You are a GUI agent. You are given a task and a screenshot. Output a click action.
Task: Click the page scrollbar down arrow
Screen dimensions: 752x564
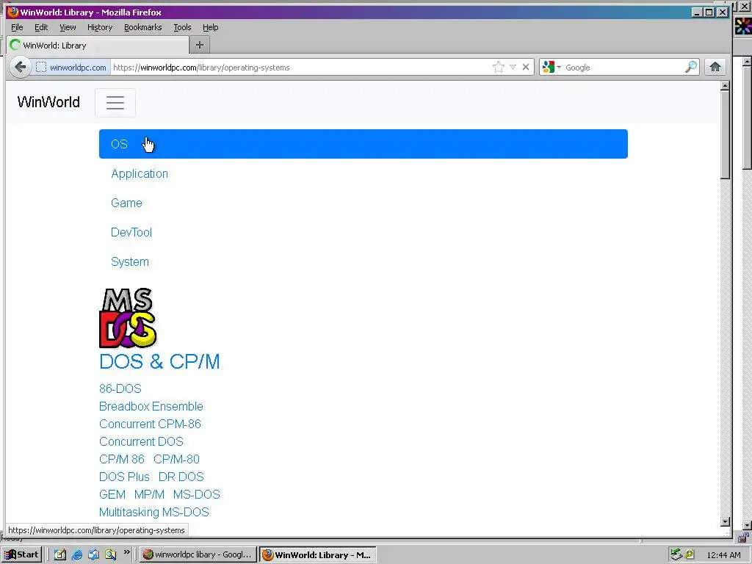point(725,522)
